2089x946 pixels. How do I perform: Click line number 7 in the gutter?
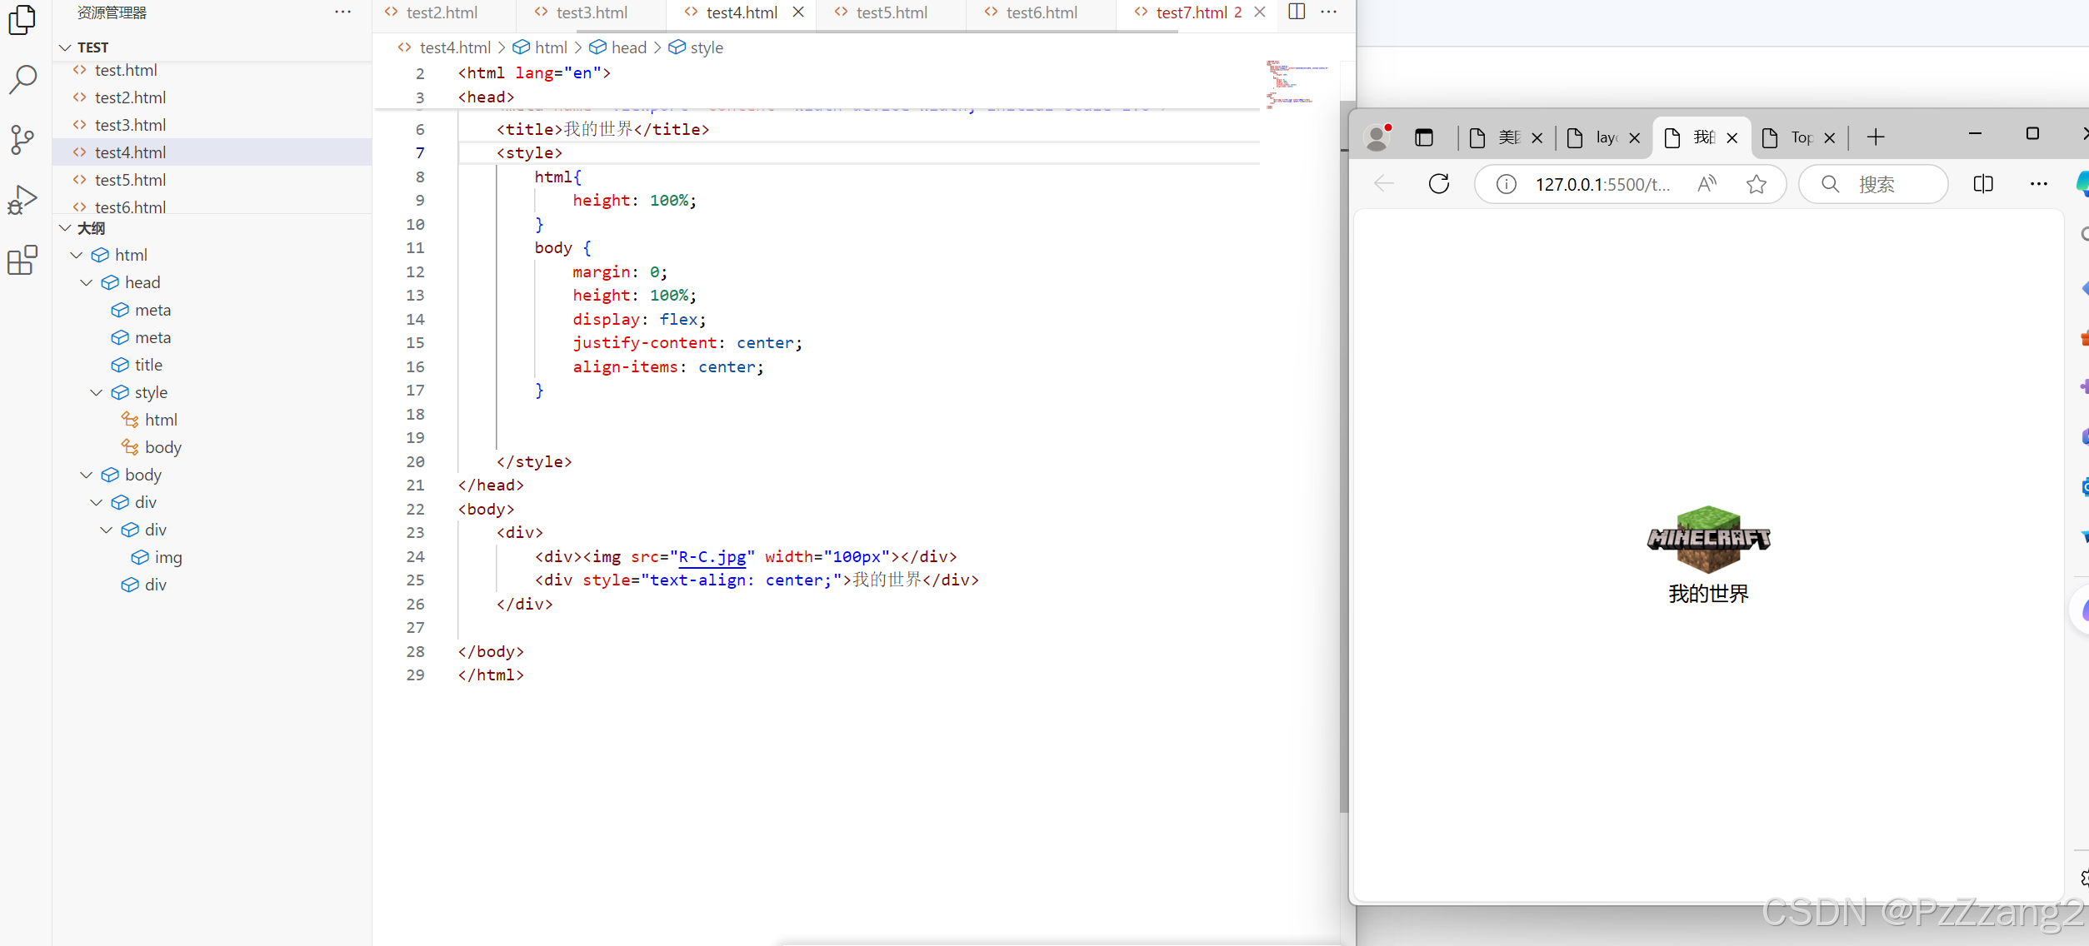420,152
